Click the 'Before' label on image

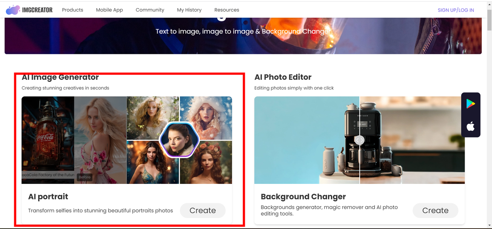(x=85, y=177)
